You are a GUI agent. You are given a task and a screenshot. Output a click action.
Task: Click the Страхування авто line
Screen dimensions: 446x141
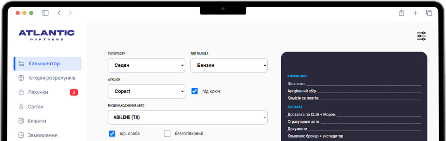(x=354, y=122)
